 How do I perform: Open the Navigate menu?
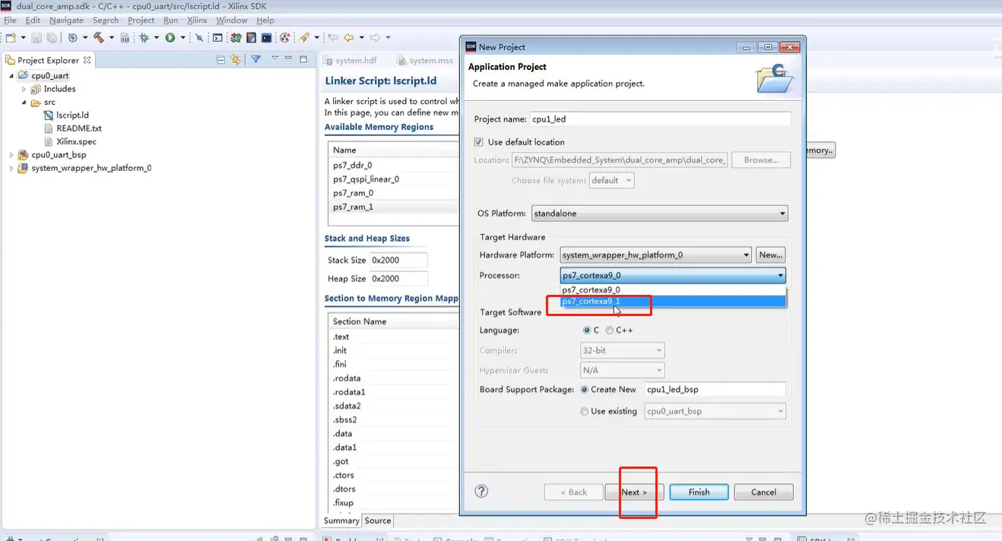[x=66, y=21]
